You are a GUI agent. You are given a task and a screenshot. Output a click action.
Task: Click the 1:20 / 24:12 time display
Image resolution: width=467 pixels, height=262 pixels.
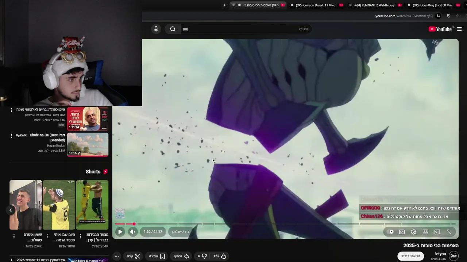tap(153, 232)
